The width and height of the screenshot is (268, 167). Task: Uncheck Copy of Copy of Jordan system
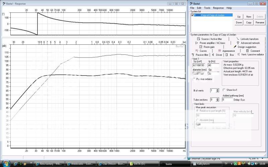(x=192, y=15)
